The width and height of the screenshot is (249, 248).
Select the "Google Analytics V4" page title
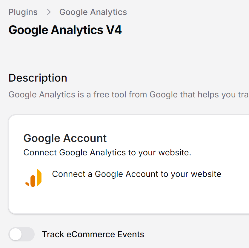65,30
